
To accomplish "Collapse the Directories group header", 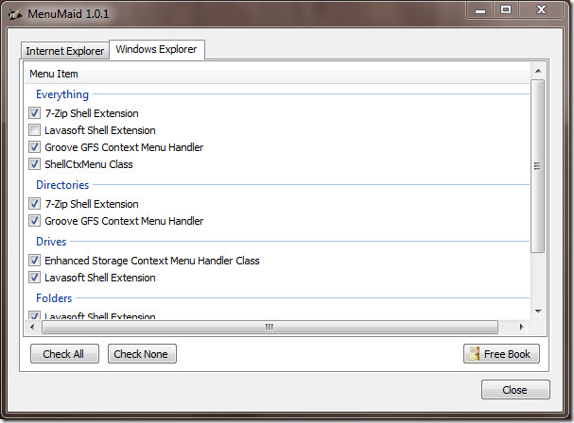I will [x=62, y=185].
